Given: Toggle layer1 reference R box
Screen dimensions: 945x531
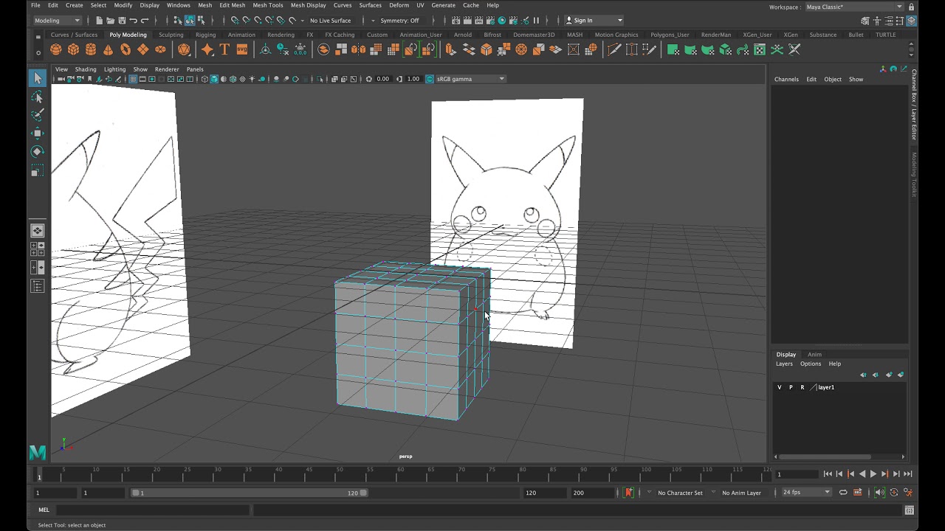Looking at the screenshot, I should click(803, 387).
